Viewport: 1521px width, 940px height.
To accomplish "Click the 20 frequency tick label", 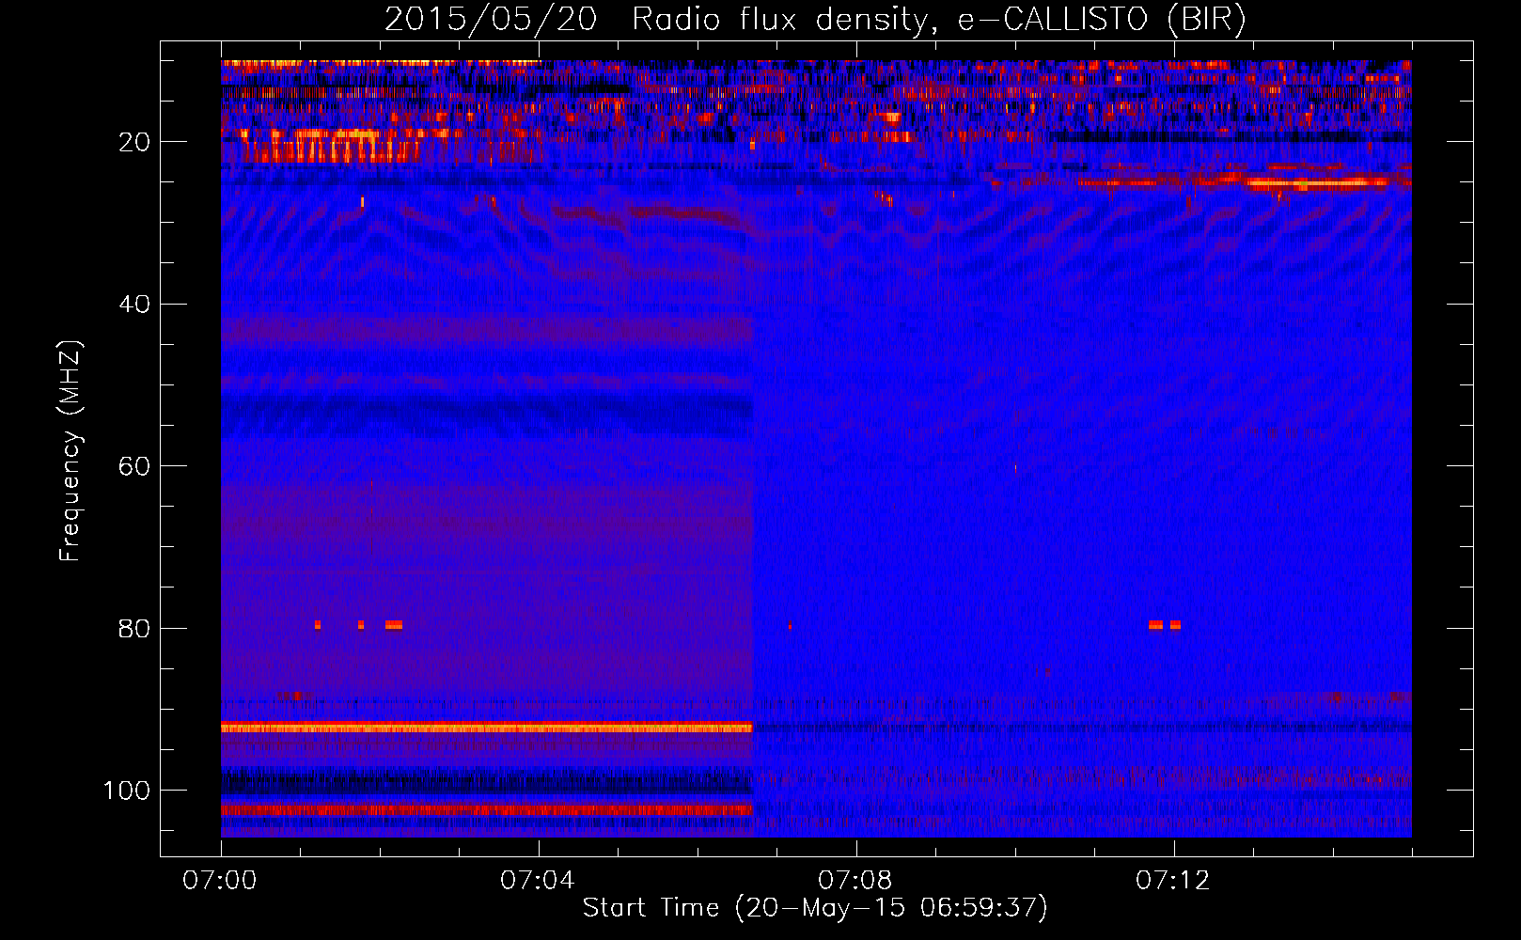I will (x=134, y=142).
